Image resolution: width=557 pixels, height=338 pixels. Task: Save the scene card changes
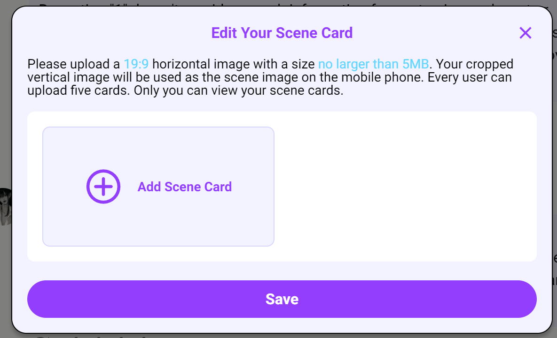[282, 299]
